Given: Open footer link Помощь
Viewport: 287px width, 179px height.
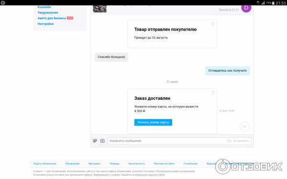Looking at the screenshot, I should (x=115, y=164).
